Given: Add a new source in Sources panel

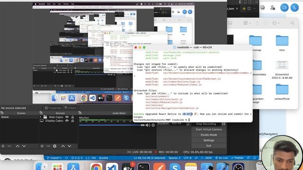Looking at the screenshot, I should tap(42, 146).
